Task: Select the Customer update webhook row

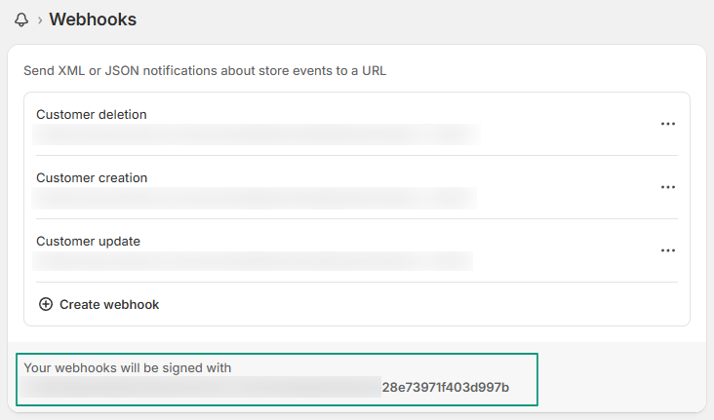Action: (x=357, y=250)
